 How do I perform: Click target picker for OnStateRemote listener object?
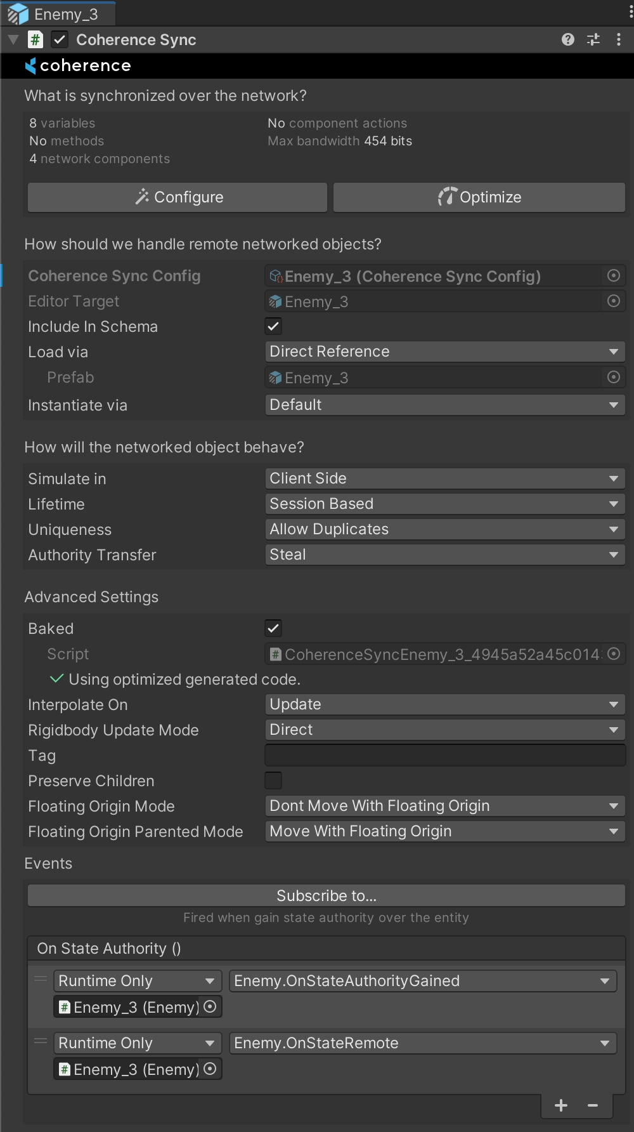(210, 1069)
